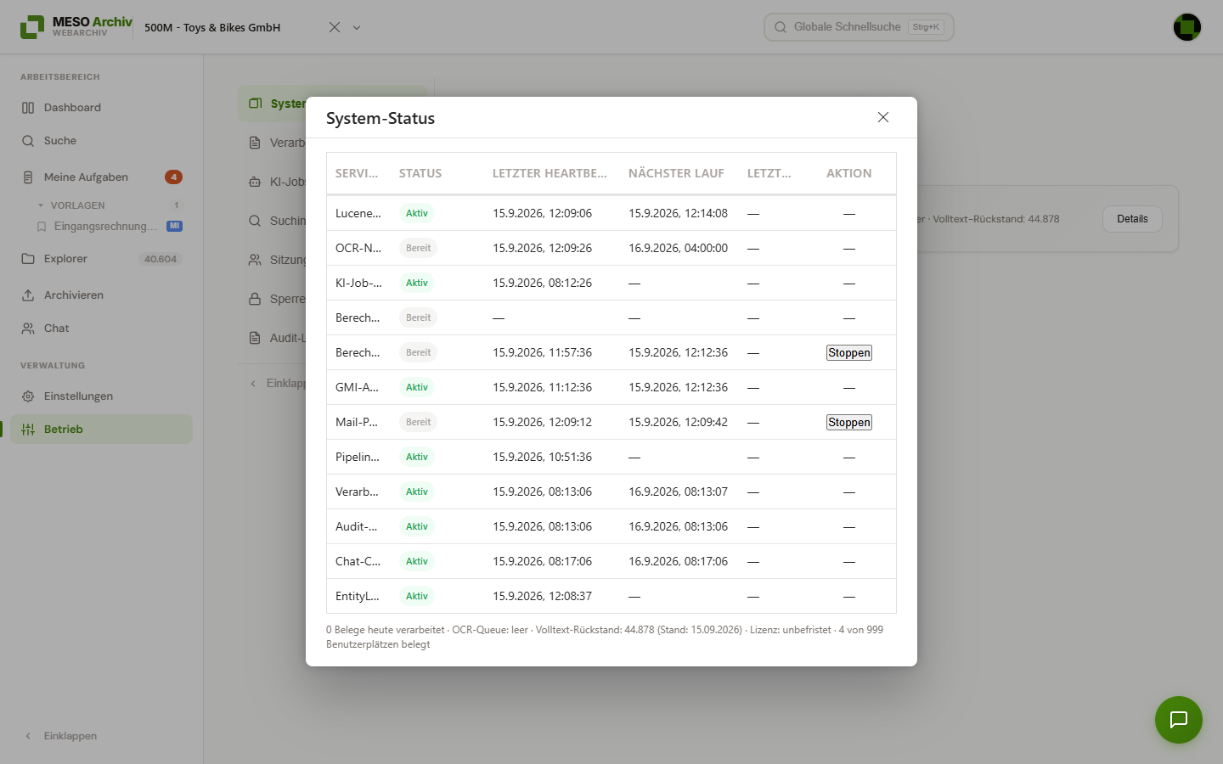The width and height of the screenshot is (1223, 764).
Task: Stop the Berech... service with heartbeat 11:57:36
Action: (849, 352)
